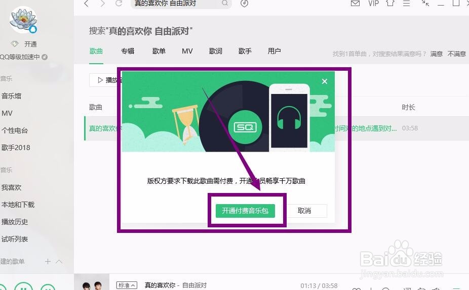Click 取消 in the dialog
The height and width of the screenshot is (290, 469).
(304, 211)
